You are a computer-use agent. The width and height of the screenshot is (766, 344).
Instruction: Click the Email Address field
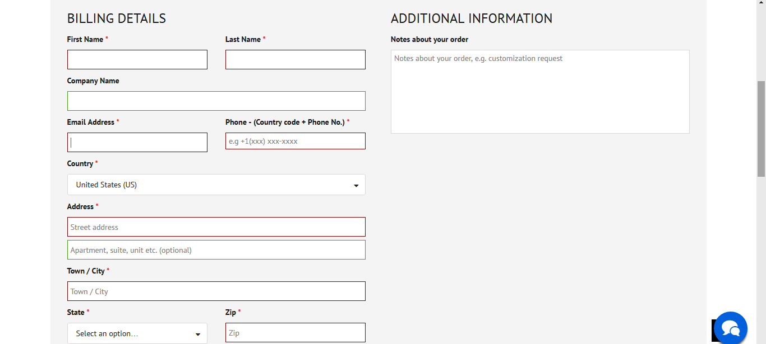[x=137, y=142]
